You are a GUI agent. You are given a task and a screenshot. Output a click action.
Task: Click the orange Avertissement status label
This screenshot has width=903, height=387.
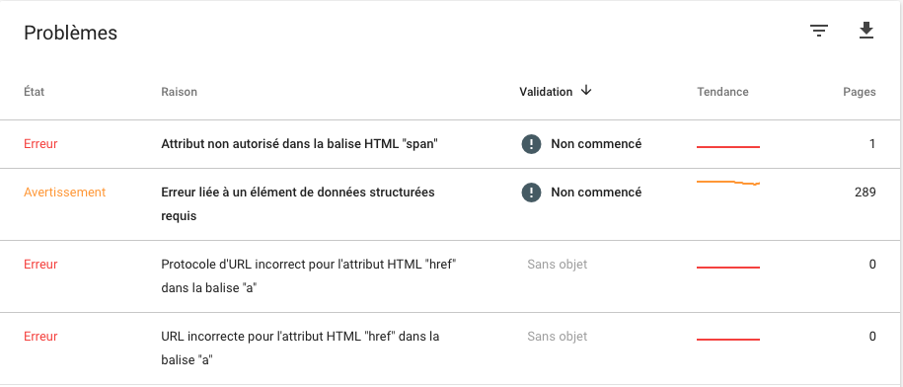tap(64, 193)
